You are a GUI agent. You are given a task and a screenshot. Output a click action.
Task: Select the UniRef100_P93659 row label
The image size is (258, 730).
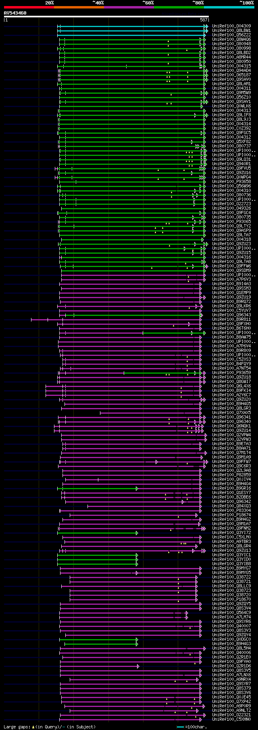(x=231, y=373)
